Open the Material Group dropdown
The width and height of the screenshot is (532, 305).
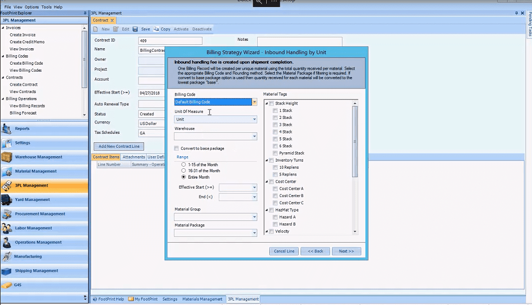click(x=254, y=217)
